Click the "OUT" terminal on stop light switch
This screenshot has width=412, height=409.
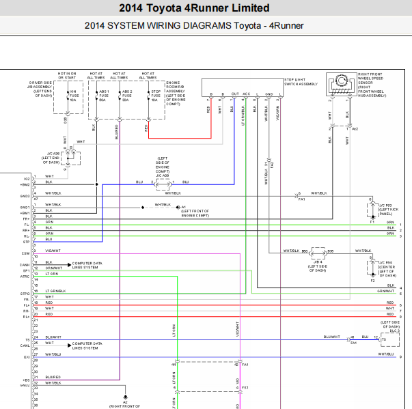[235, 94]
